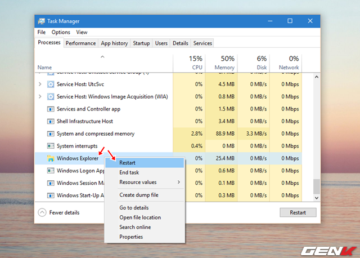Select the Processes tab

point(49,43)
